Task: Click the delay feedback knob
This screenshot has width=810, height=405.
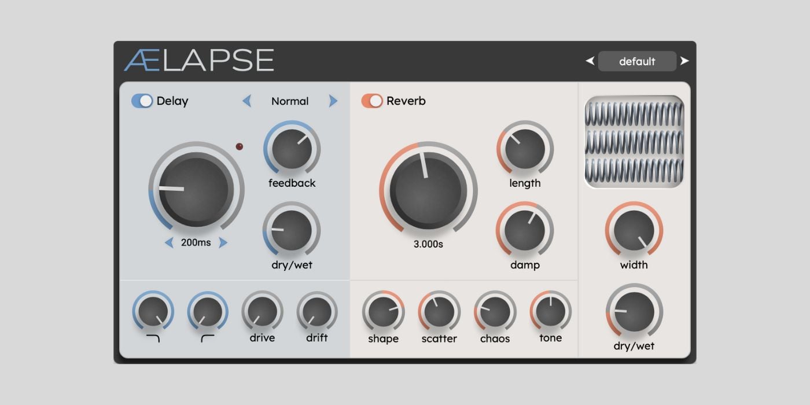Action: click(292, 149)
